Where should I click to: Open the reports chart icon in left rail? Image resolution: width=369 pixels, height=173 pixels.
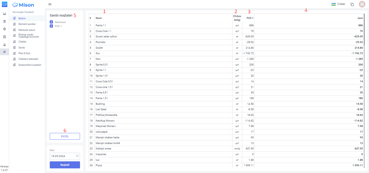[4, 52]
